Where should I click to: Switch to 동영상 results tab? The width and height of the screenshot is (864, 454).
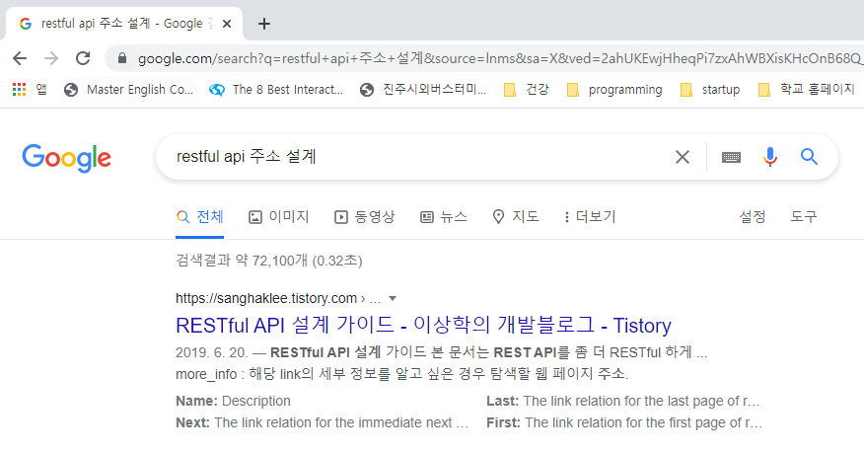click(x=365, y=217)
